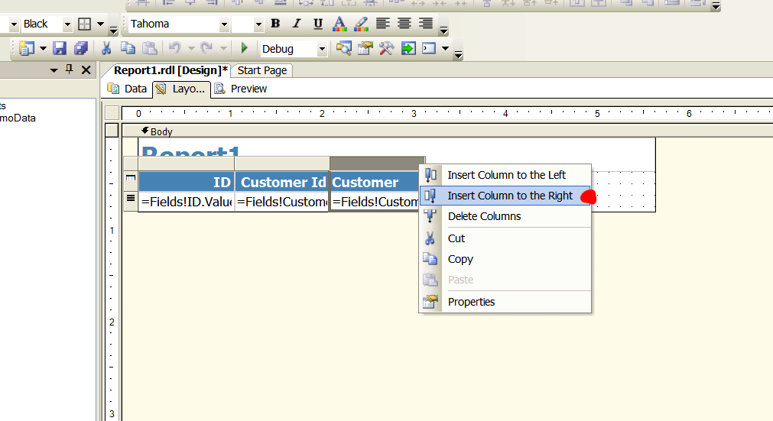Click the Save All icon
This screenshot has width=773, height=421.
tap(81, 48)
